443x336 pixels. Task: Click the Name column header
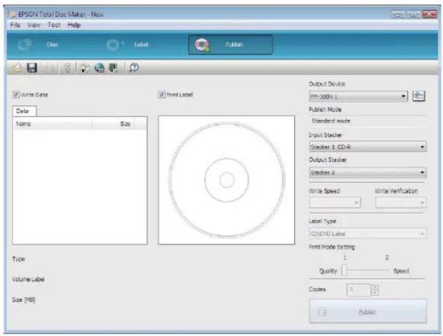pos(52,124)
